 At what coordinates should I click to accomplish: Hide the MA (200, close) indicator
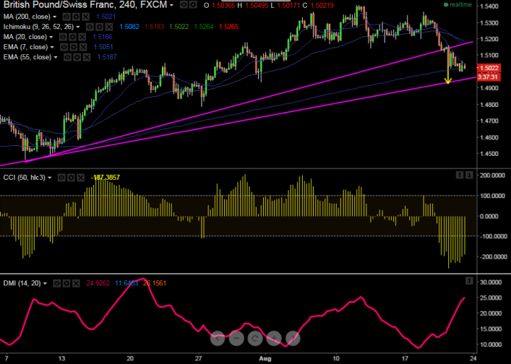click(66, 17)
